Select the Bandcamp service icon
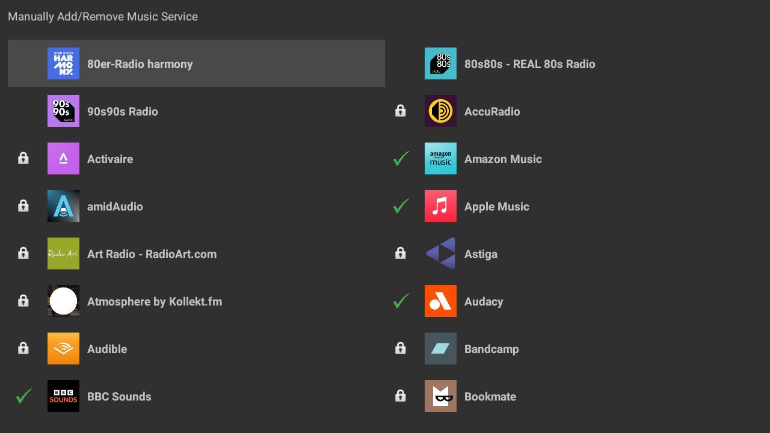 tap(440, 348)
